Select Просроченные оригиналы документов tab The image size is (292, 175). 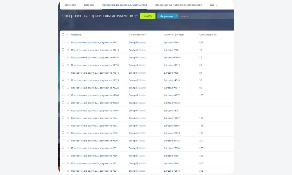point(124,5)
